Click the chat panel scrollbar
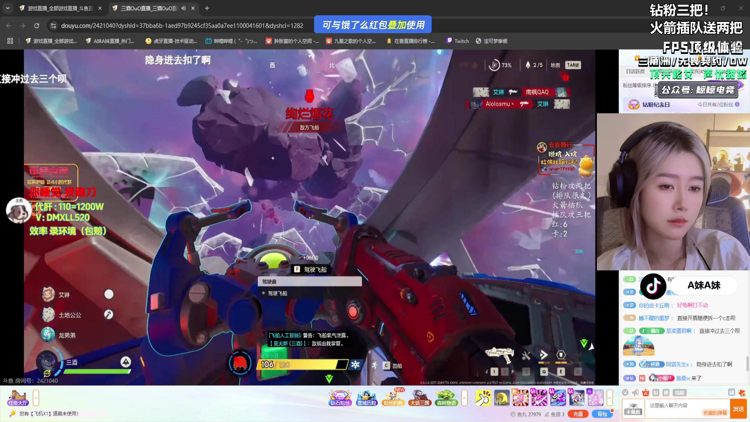750x422 pixels. [x=747, y=363]
